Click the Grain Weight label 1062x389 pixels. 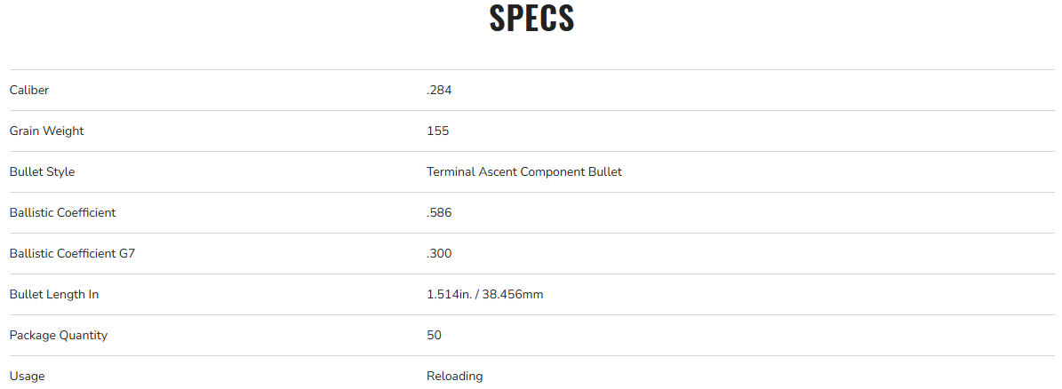pyautogui.click(x=46, y=131)
